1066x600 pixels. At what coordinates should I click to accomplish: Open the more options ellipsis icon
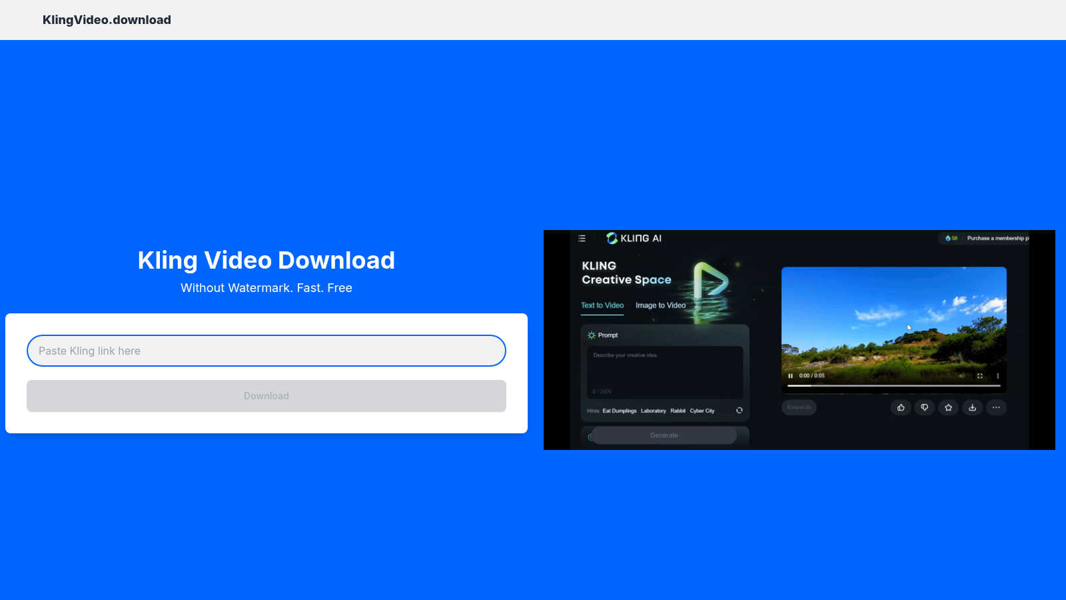pyautogui.click(x=996, y=407)
